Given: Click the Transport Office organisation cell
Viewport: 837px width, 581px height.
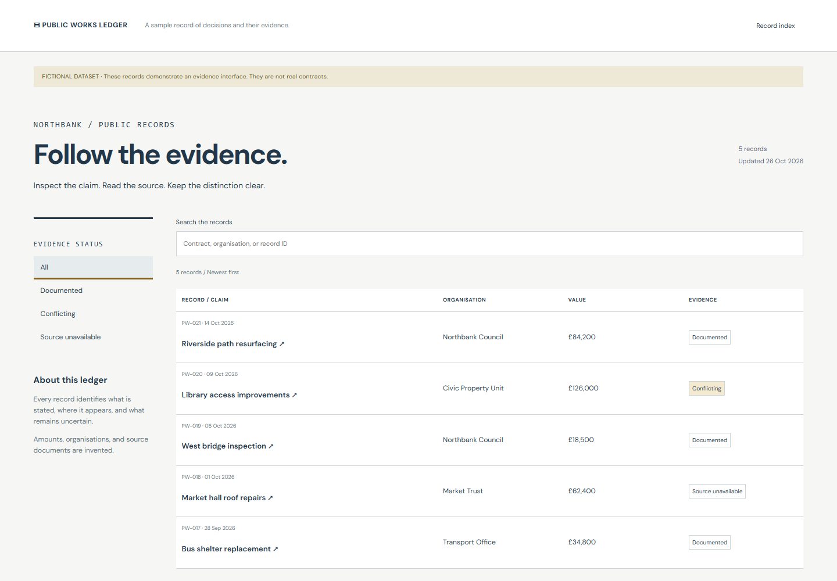Looking at the screenshot, I should (x=469, y=542).
